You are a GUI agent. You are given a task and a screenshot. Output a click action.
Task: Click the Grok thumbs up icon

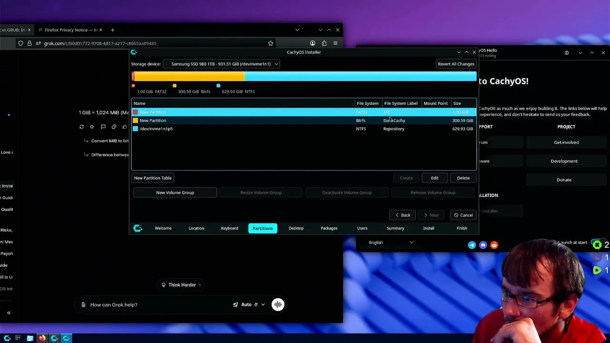pos(125,127)
